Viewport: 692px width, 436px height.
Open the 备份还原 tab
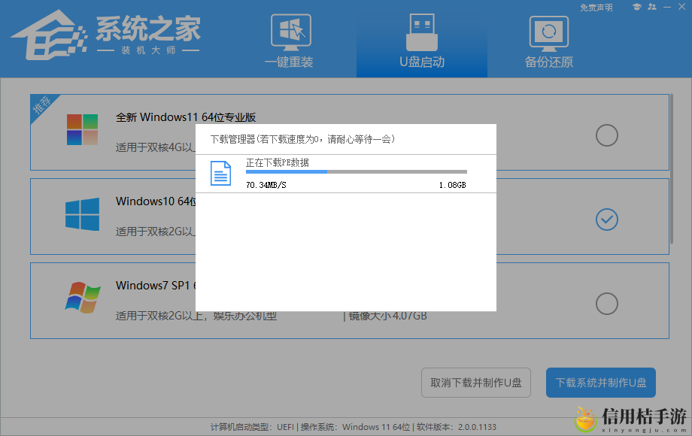pyautogui.click(x=548, y=42)
